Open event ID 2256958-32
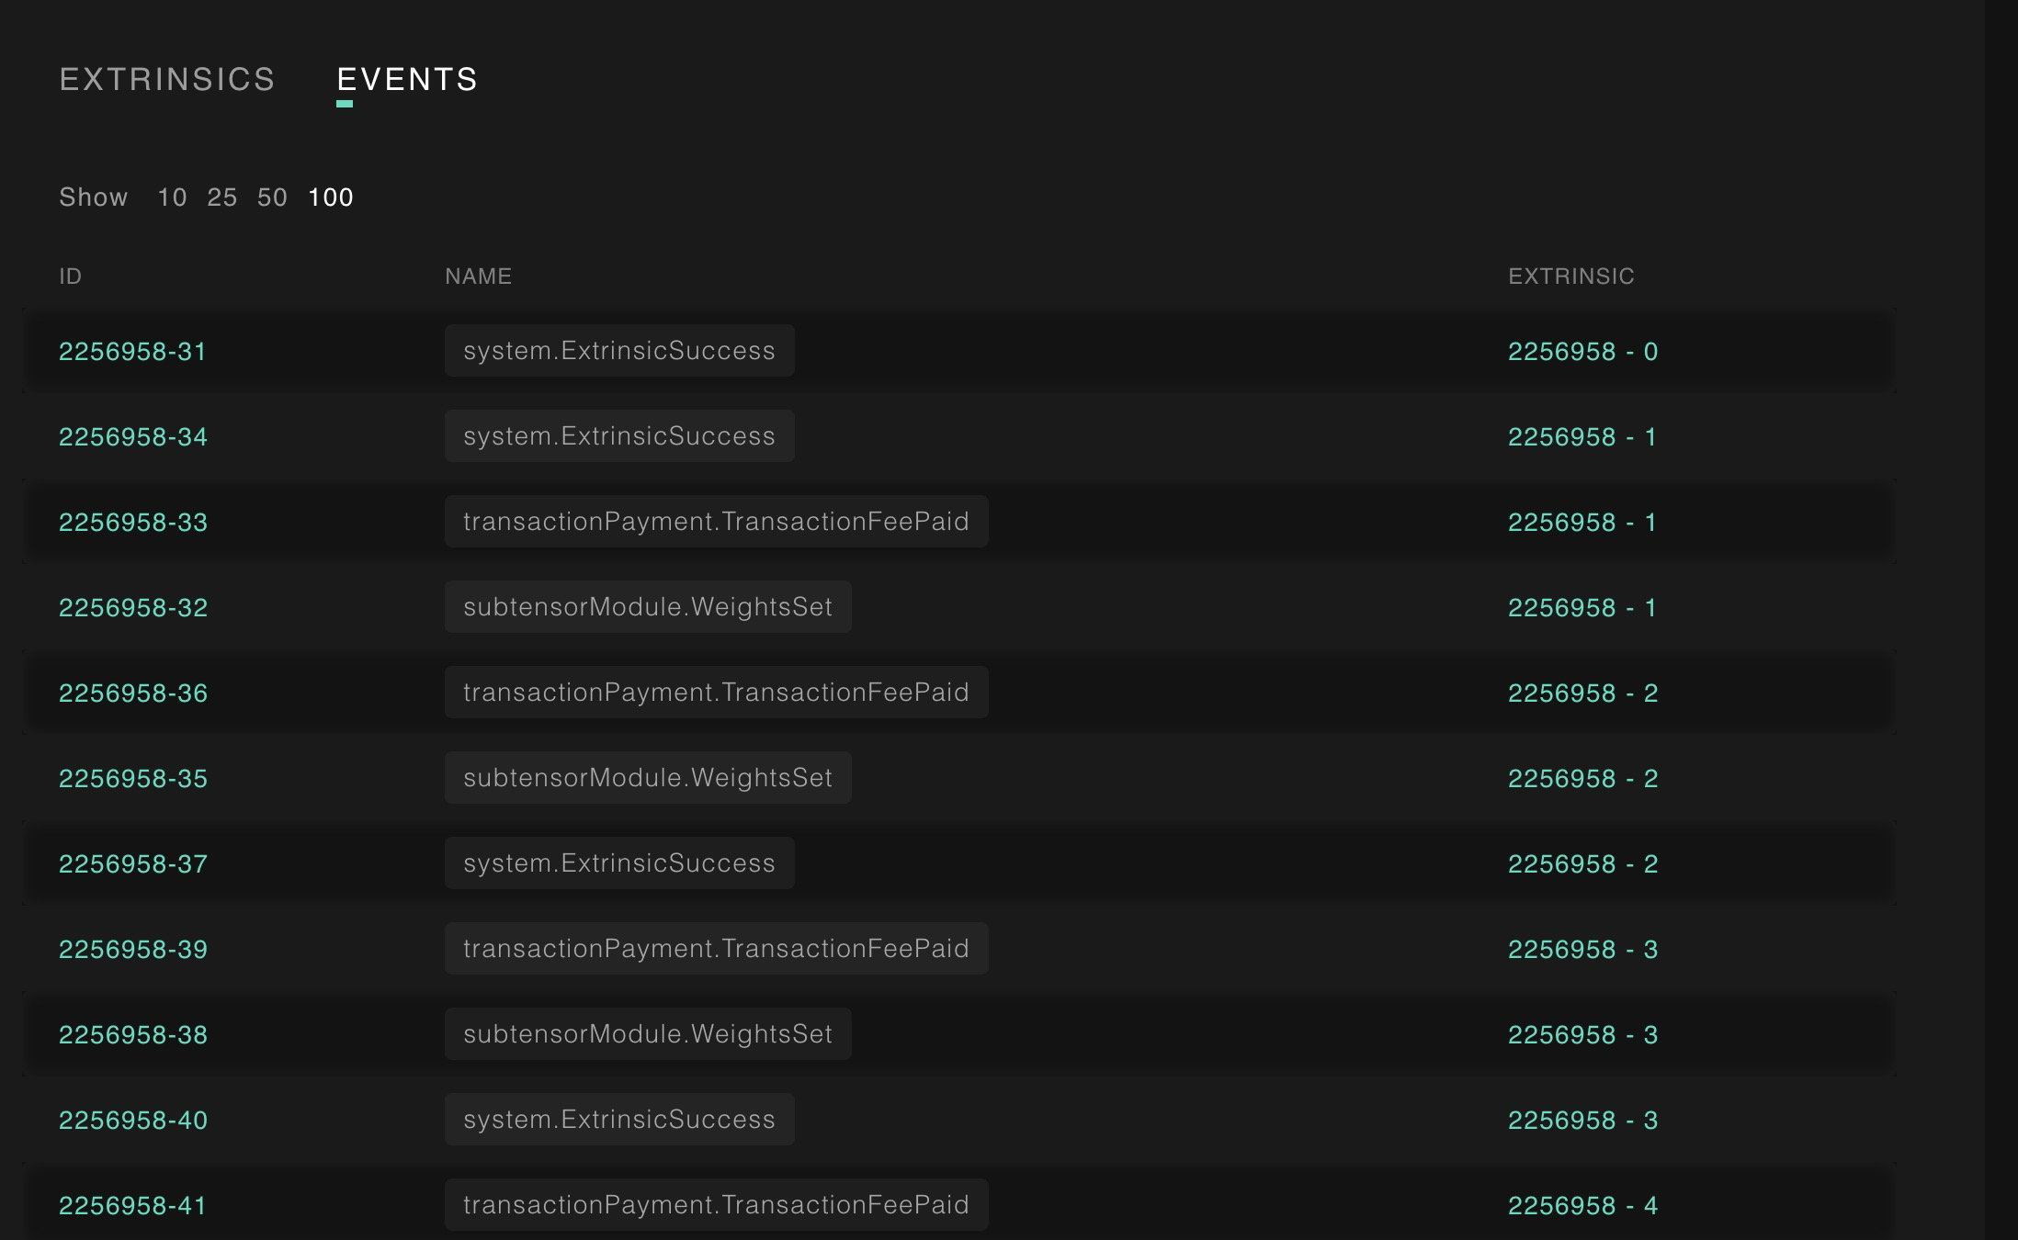The height and width of the screenshot is (1240, 2018). 133,608
